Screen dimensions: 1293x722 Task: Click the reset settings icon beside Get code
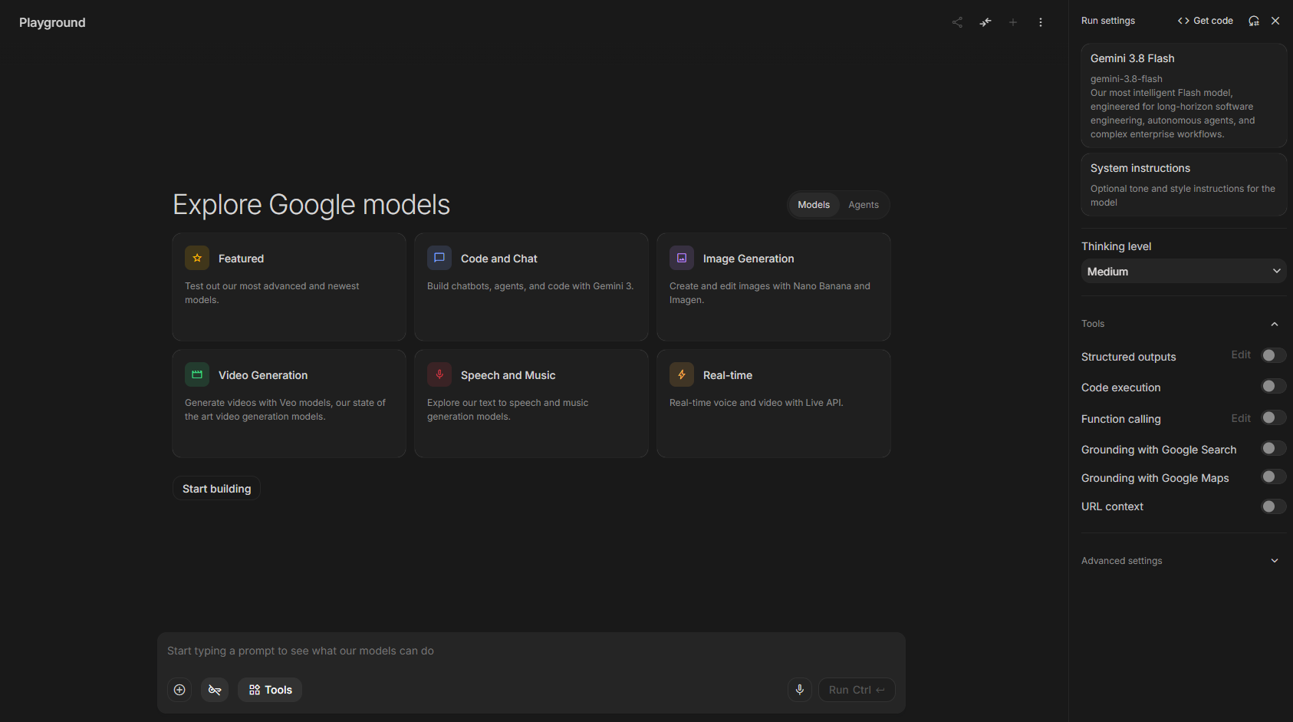pyautogui.click(x=1254, y=21)
